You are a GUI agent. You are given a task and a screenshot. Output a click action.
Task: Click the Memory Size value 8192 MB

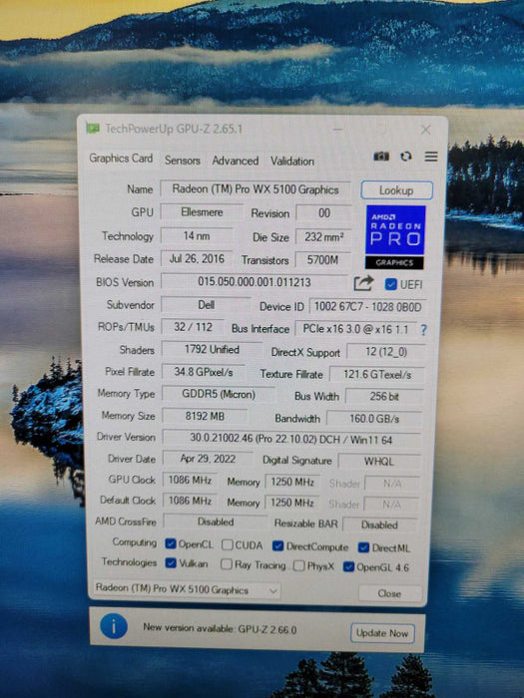click(x=205, y=416)
